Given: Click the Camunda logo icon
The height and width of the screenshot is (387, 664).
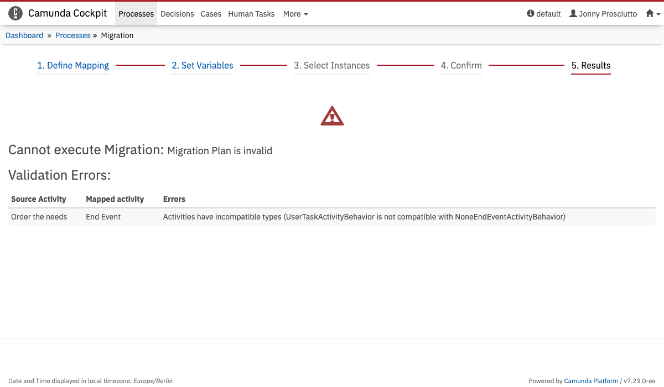Looking at the screenshot, I should coord(15,13).
